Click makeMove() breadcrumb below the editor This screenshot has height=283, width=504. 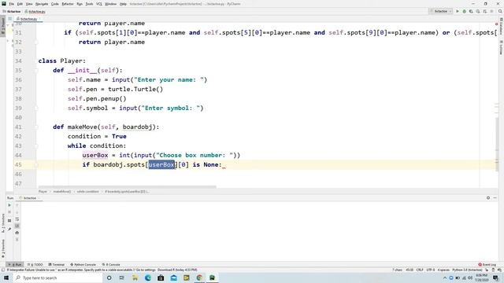[x=61, y=192]
